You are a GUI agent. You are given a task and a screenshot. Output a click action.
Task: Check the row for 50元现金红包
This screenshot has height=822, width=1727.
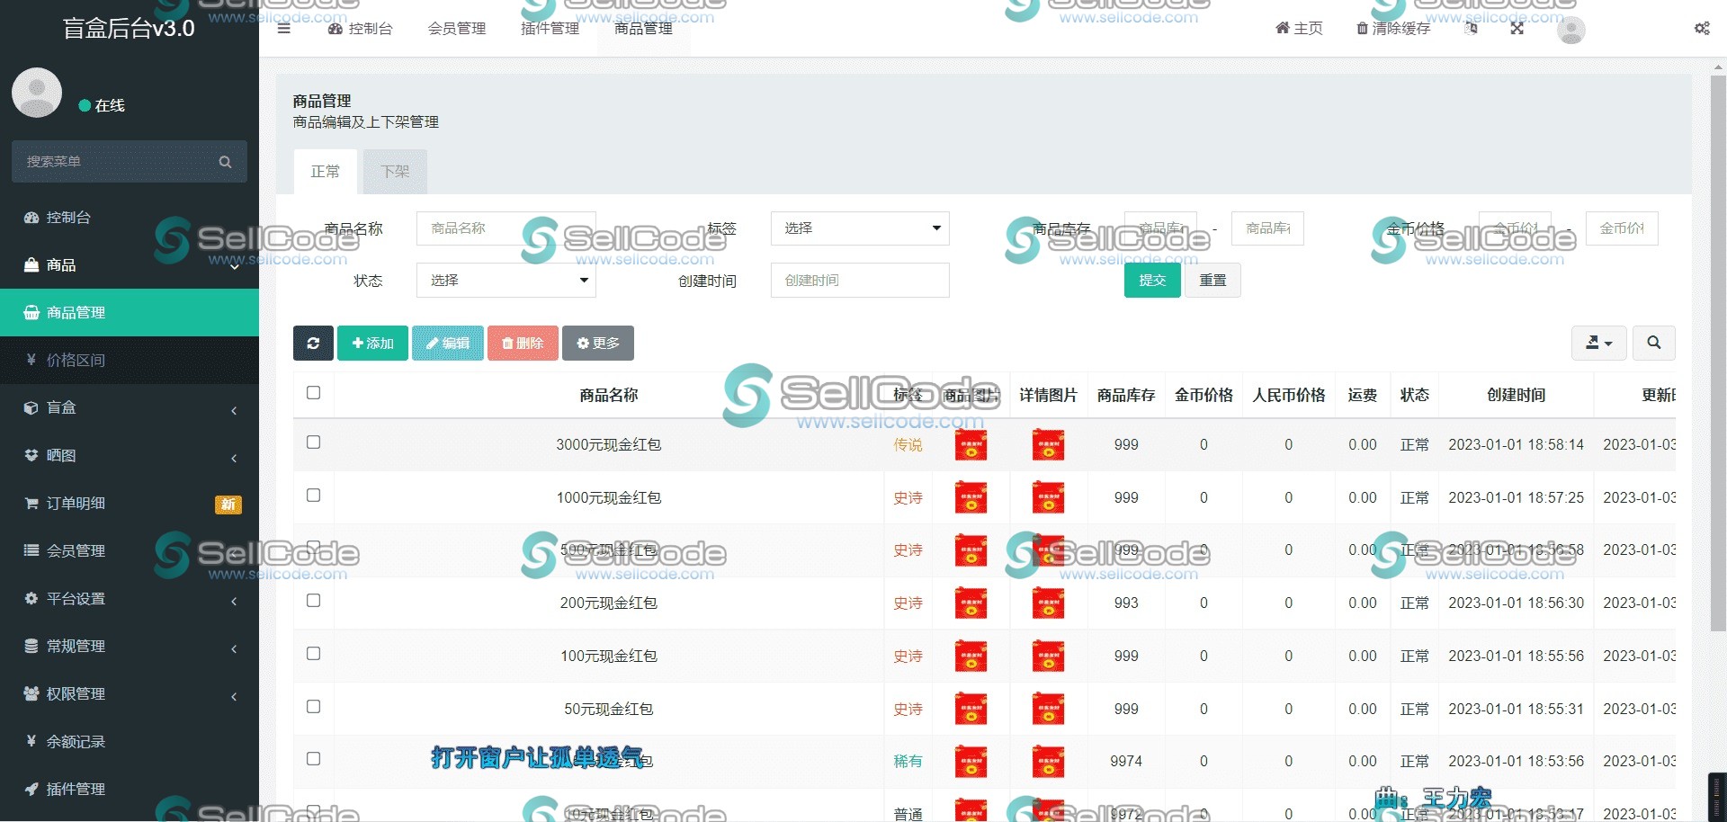(313, 707)
